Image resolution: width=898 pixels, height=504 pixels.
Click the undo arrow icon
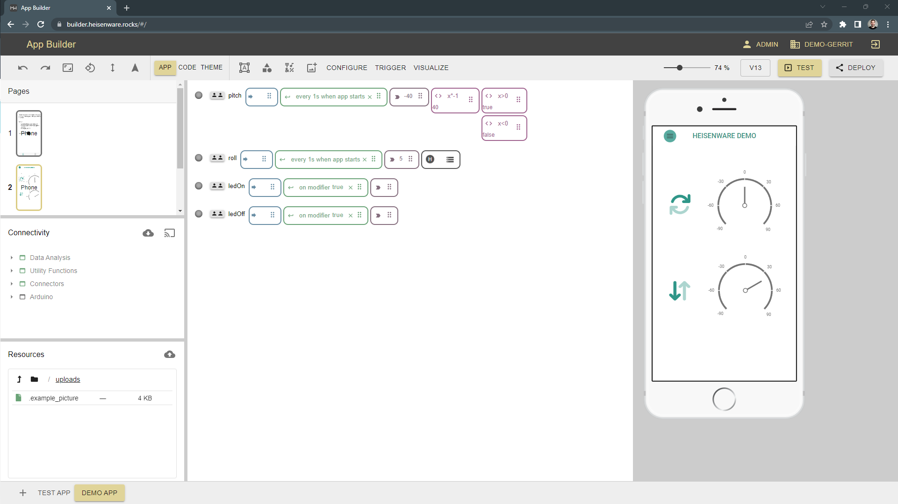pos(23,68)
